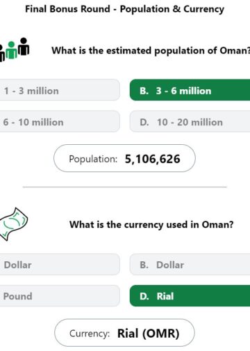Click the people group population icon
The image size is (250, 351).
pos(15,49)
